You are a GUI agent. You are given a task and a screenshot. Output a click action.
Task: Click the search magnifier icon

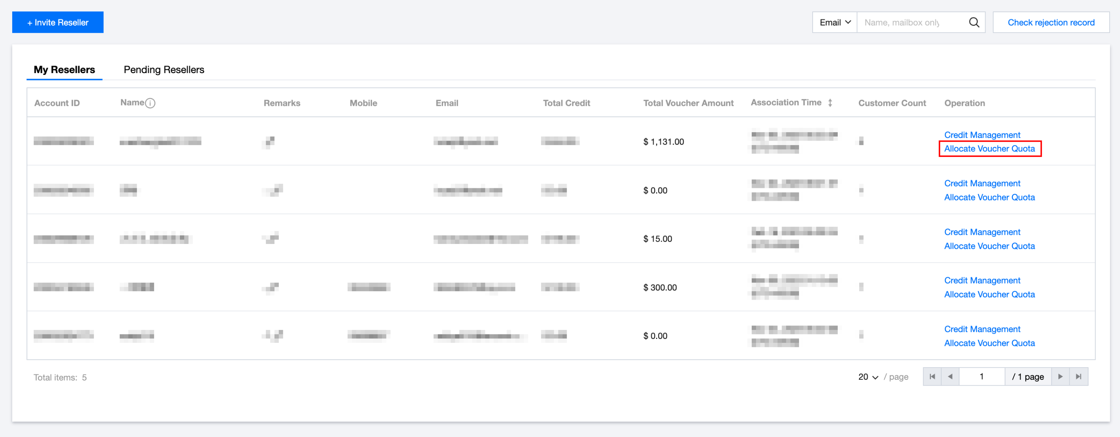(x=974, y=22)
